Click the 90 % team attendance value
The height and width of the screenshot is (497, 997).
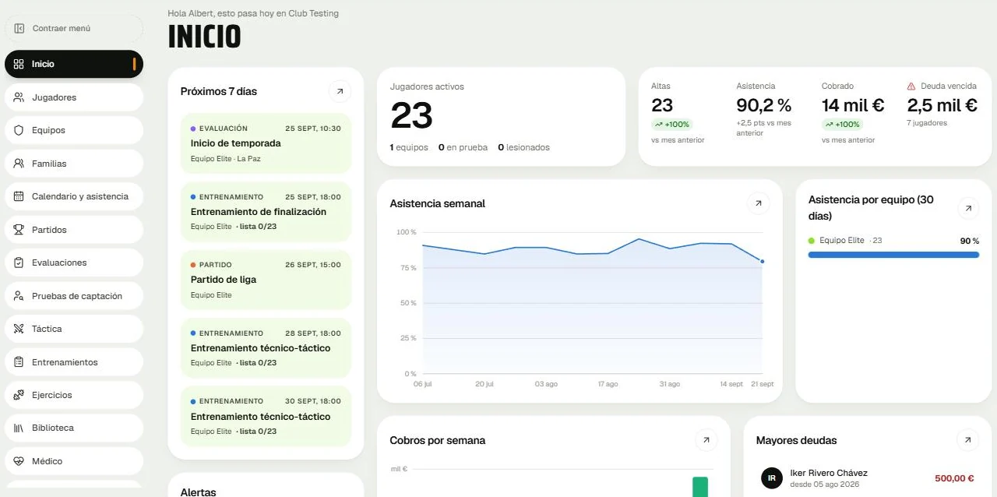970,241
